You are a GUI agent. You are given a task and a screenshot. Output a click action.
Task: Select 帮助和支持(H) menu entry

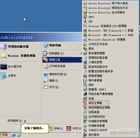(62, 74)
